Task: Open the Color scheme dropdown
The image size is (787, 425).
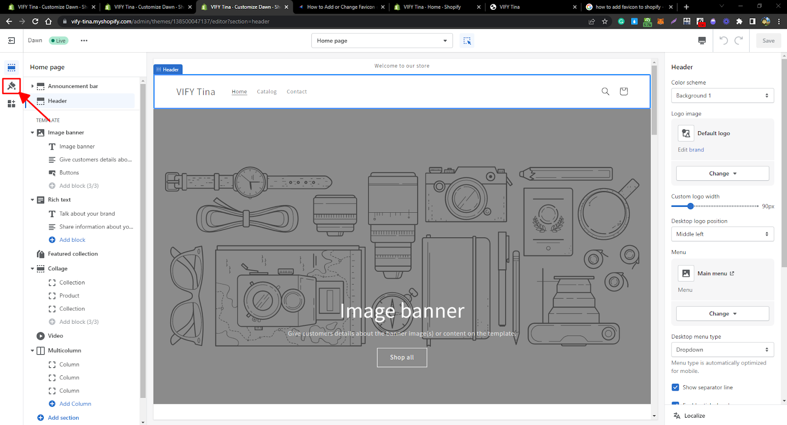Action: (722, 96)
